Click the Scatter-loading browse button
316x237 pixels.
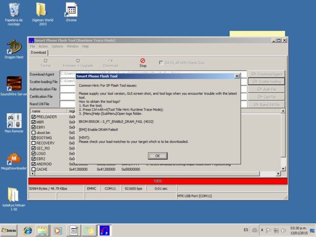(x=266, y=82)
